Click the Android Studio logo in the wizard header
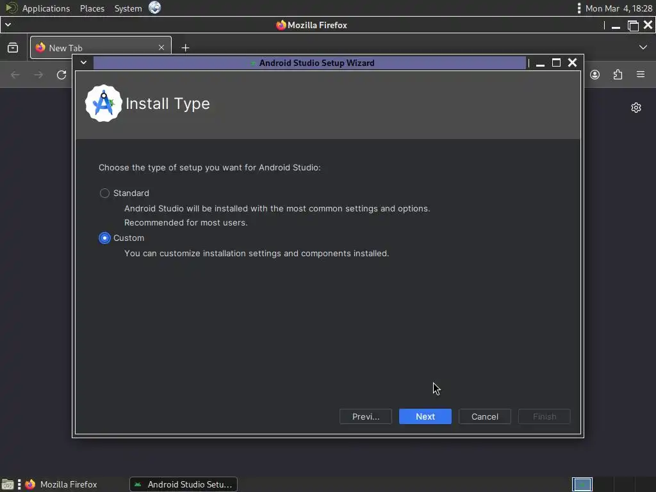 104,103
